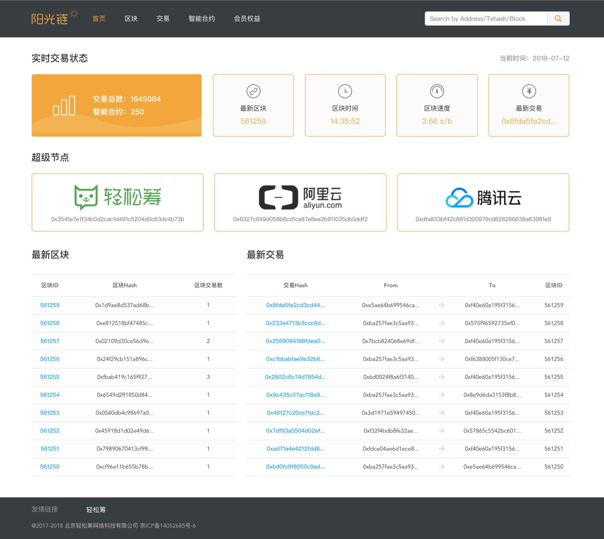This screenshot has width=604, height=539.
Task: Switch to the 区块 tab
Action: (x=131, y=18)
